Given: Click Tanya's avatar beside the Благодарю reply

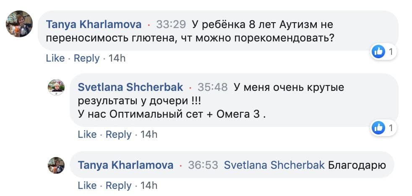Looking at the screenshot, I should point(56,165).
